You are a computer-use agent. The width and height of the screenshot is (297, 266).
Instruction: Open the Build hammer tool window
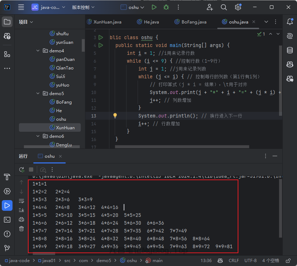(x=7, y=177)
